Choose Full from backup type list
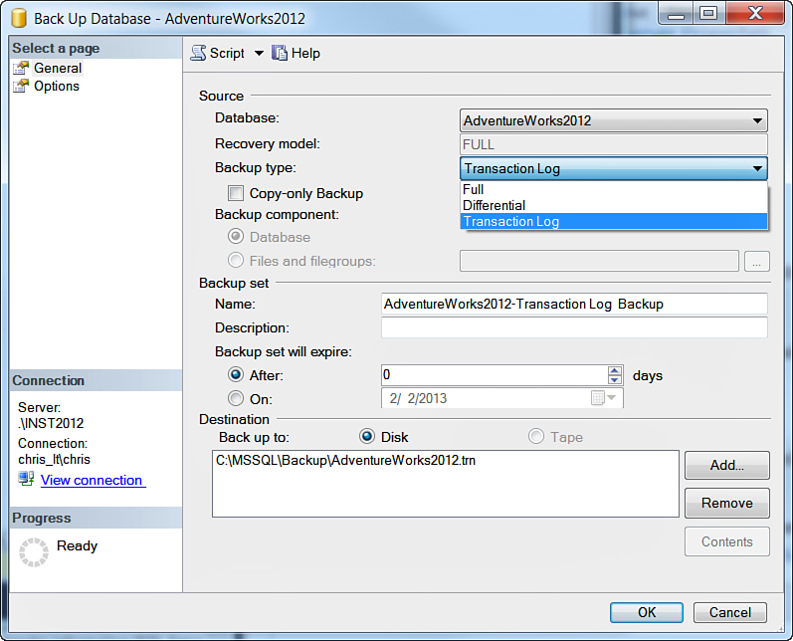This screenshot has height=641, width=793. (x=475, y=189)
